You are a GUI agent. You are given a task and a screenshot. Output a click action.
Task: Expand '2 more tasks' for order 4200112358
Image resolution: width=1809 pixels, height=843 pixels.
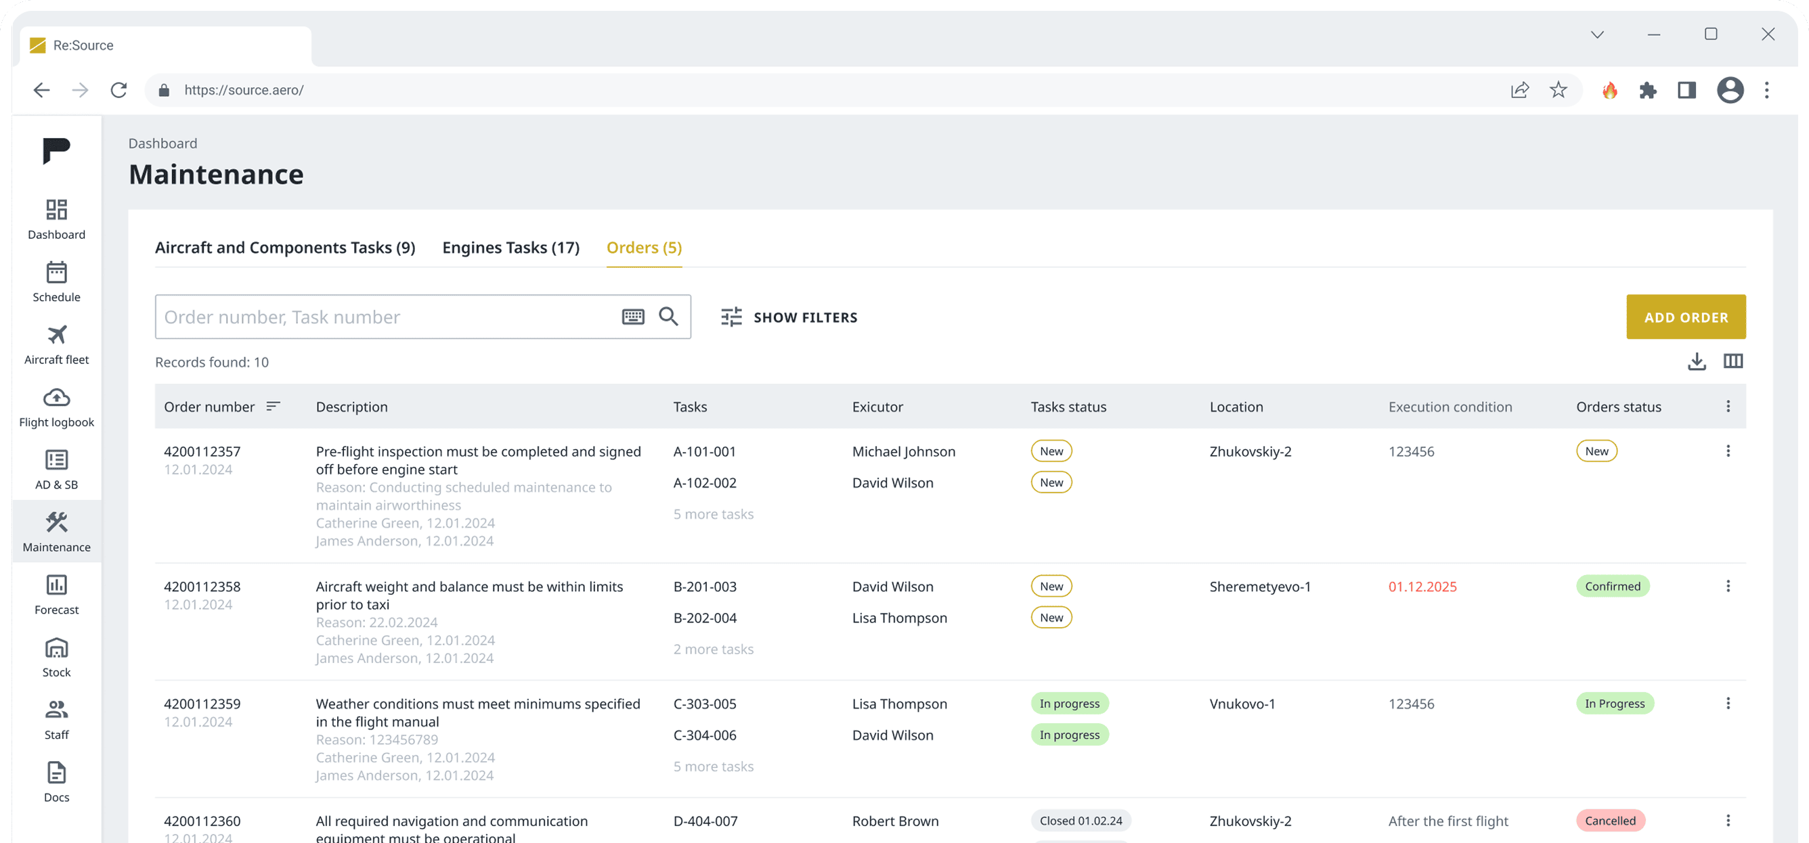[714, 650]
